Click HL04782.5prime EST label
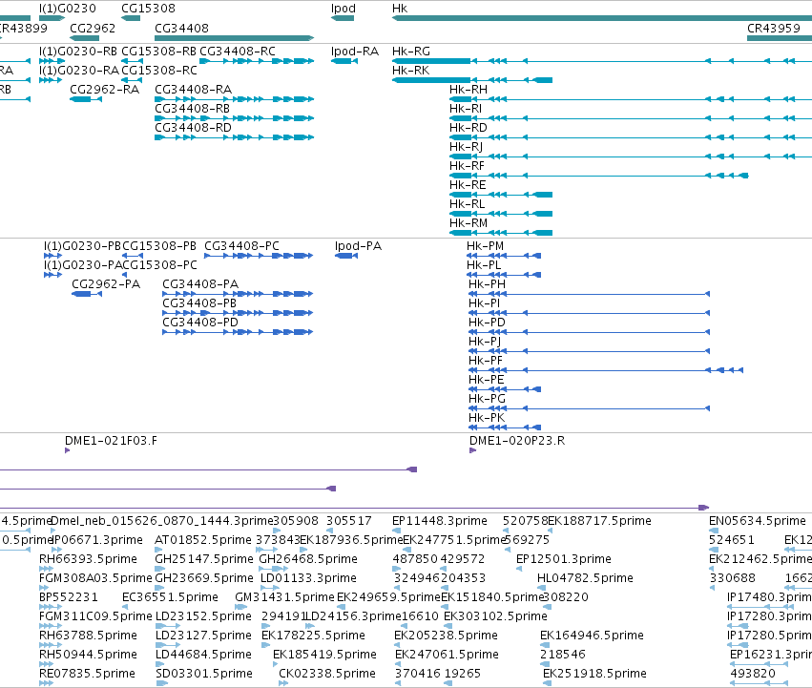This screenshot has height=688, width=812. [x=585, y=578]
